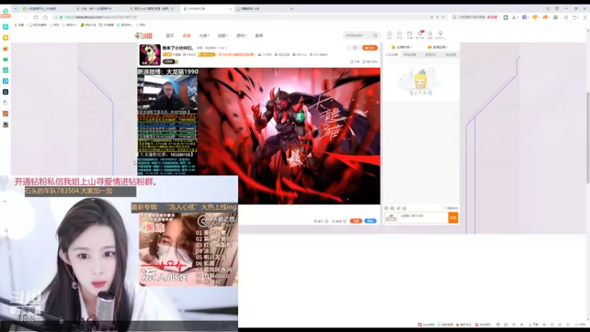Open the 下载 download manager in status bar
590x332 pixels.
533,325
